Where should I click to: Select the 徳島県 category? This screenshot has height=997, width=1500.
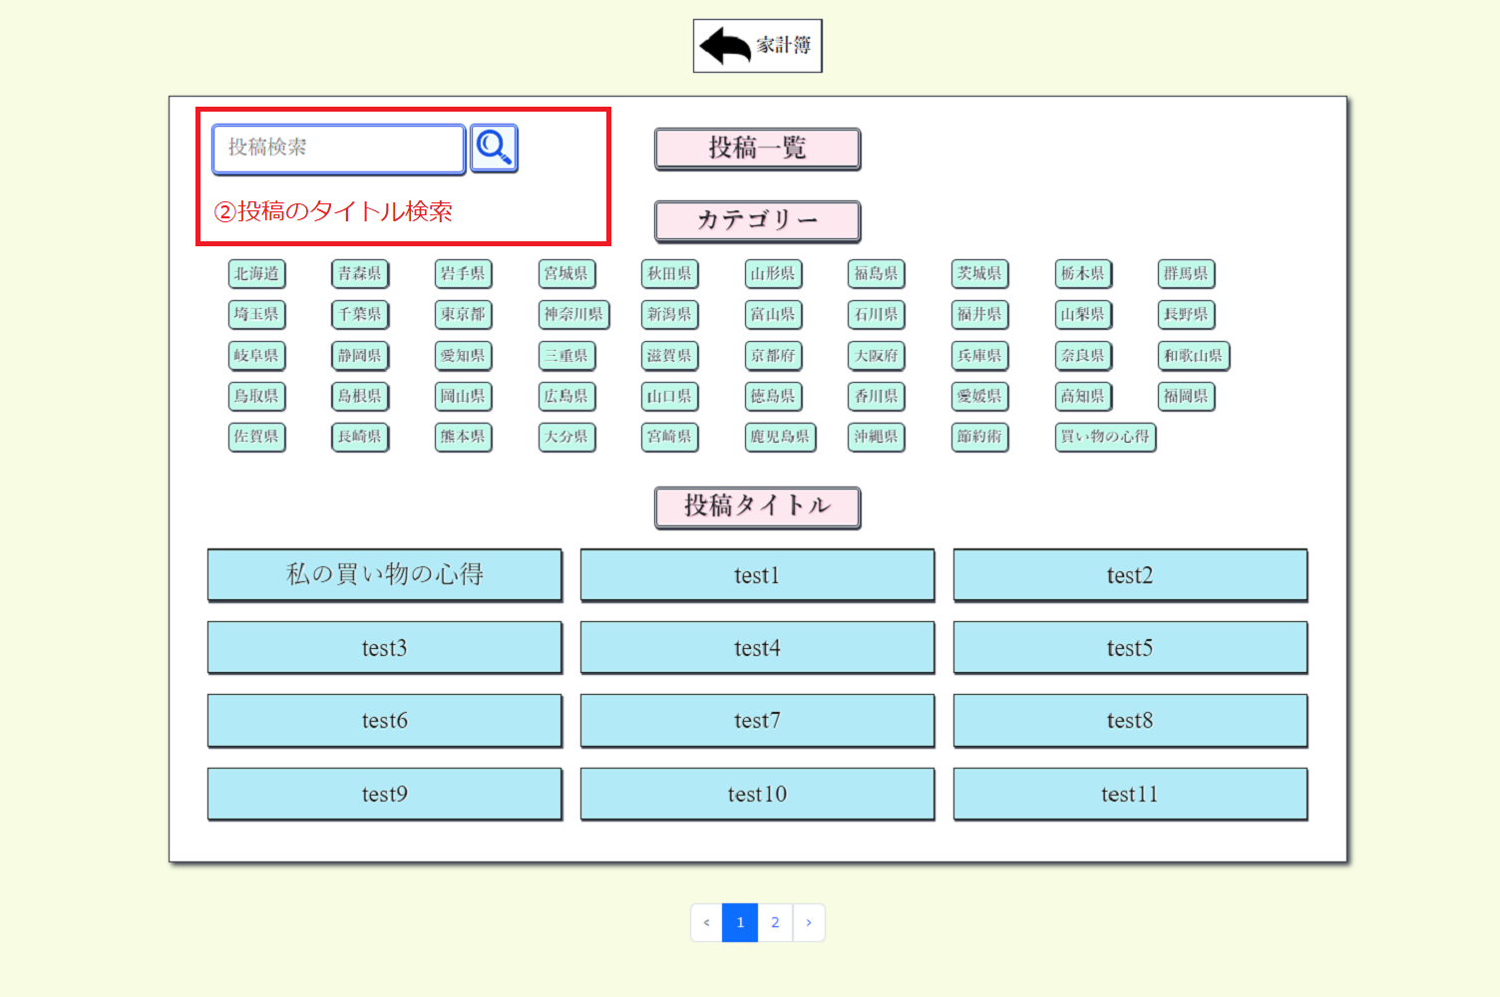tap(774, 397)
